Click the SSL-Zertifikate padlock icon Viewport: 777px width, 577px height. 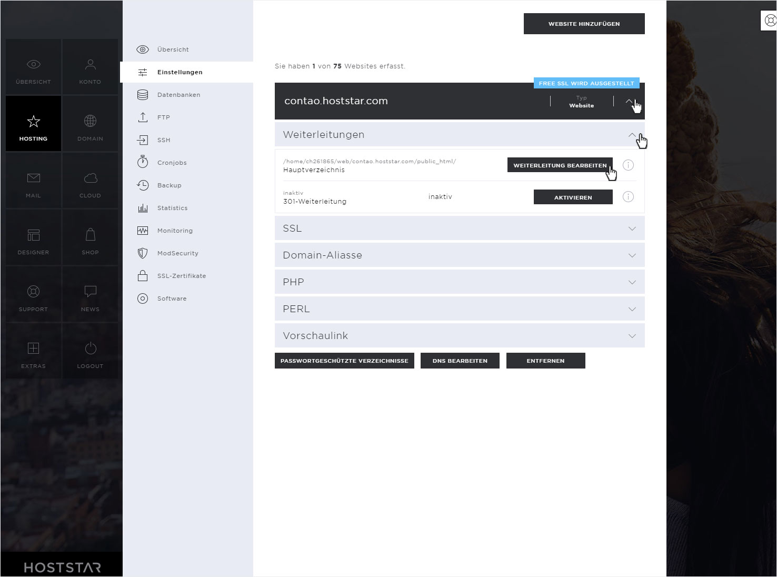(143, 276)
